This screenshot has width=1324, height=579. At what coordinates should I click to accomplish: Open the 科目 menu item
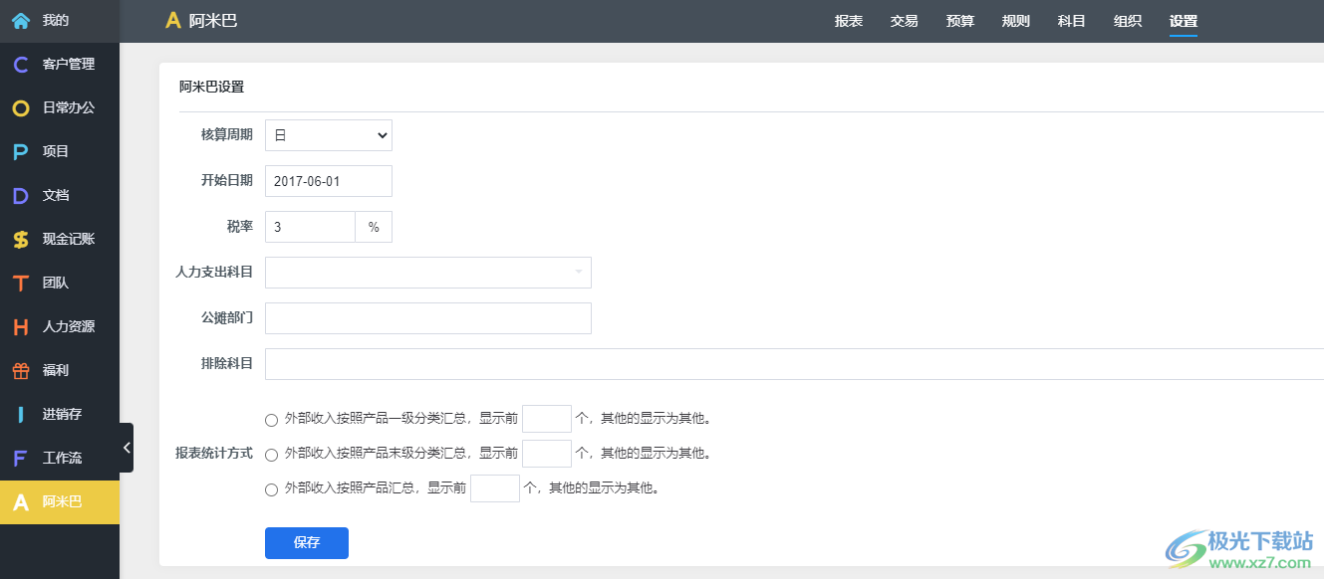1071,20
